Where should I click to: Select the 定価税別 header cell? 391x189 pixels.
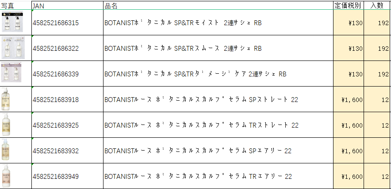348,6
